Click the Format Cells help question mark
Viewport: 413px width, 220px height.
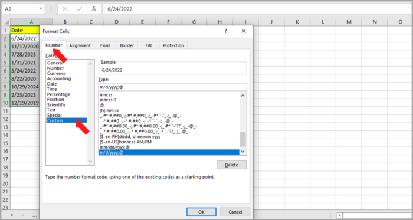point(225,31)
